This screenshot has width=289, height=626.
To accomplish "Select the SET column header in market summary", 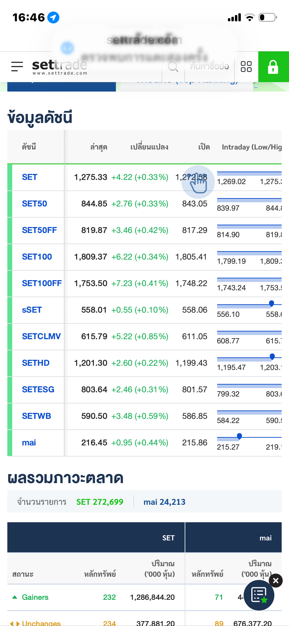I will click(168, 538).
